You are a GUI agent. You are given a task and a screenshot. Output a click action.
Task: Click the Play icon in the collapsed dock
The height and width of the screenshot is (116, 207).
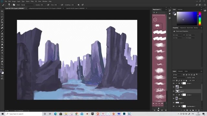click(170, 14)
